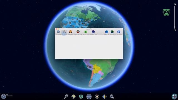Click the green owl logo icon
The image size is (178, 100).
166,12
